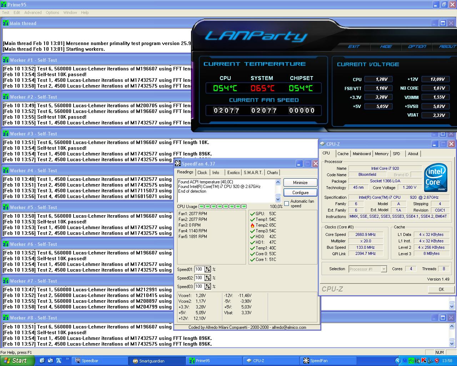The height and width of the screenshot is (366, 457).
Task: Click the green checkmark next to HD0 42C
Action: click(252, 237)
